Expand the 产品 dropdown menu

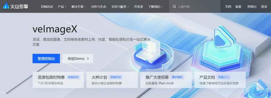62,7
